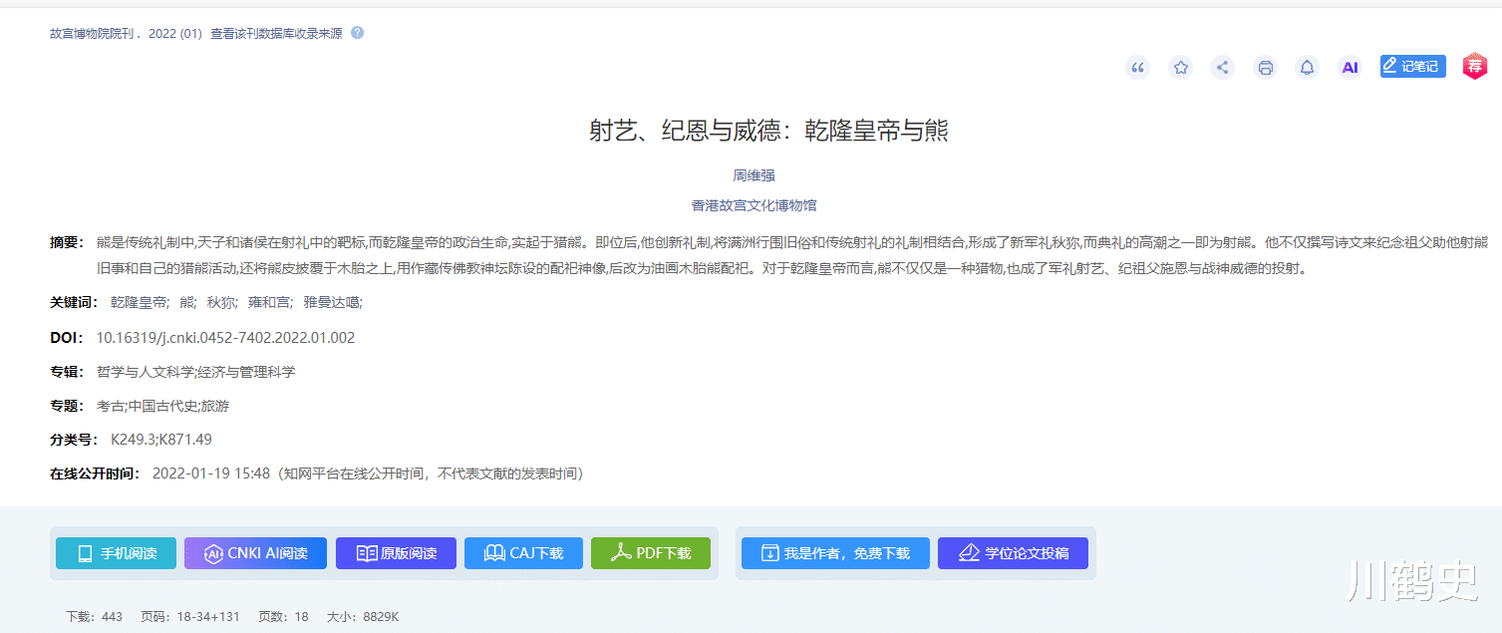Click the quote citation icon

click(x=1137, y=68)
